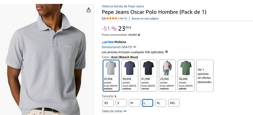Select size M

point(134,103)
